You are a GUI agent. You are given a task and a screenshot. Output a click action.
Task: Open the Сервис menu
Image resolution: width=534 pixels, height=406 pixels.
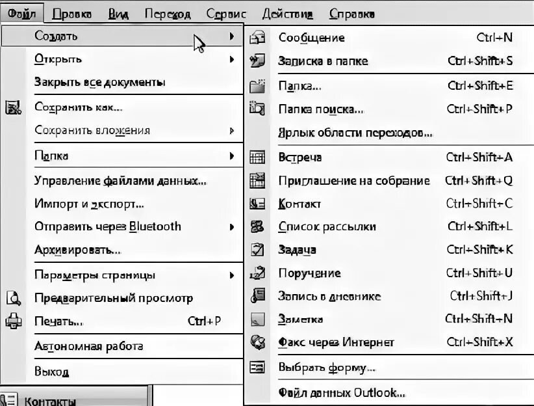[226, 13]
